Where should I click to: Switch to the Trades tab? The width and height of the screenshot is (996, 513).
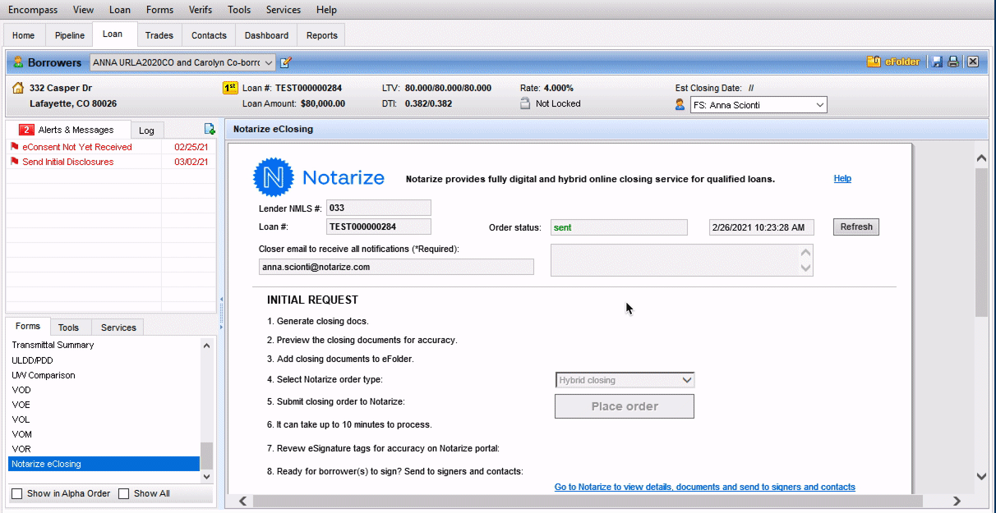coord(159,35)
